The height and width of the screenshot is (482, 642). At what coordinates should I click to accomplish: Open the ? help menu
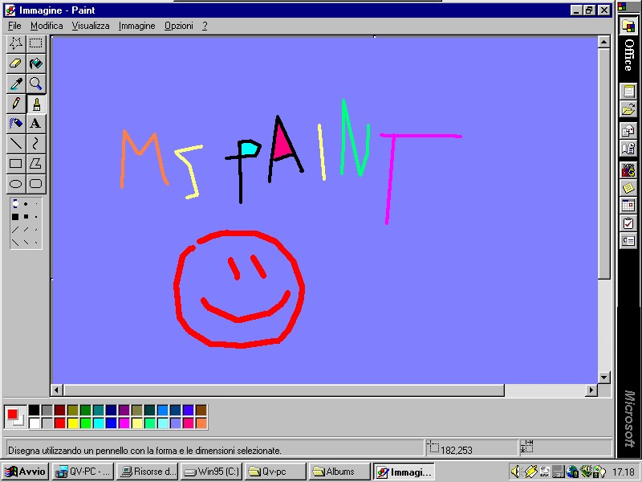click(x=205, y=26)
